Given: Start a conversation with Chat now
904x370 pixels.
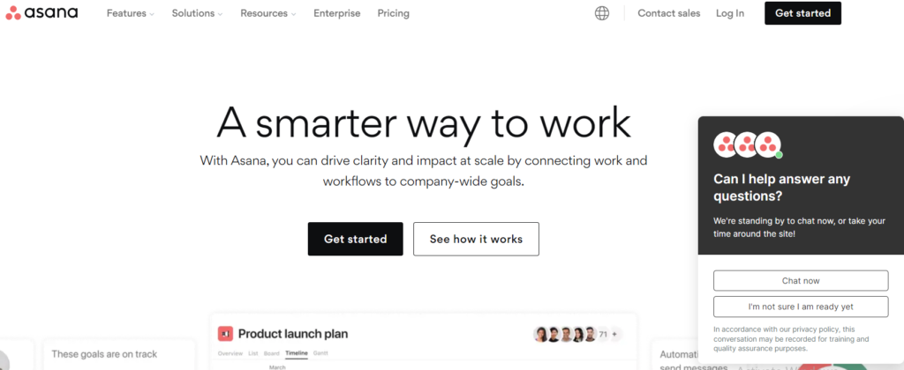Looking at the screenshot, I should pyautogui.click(x=801, y=281).
